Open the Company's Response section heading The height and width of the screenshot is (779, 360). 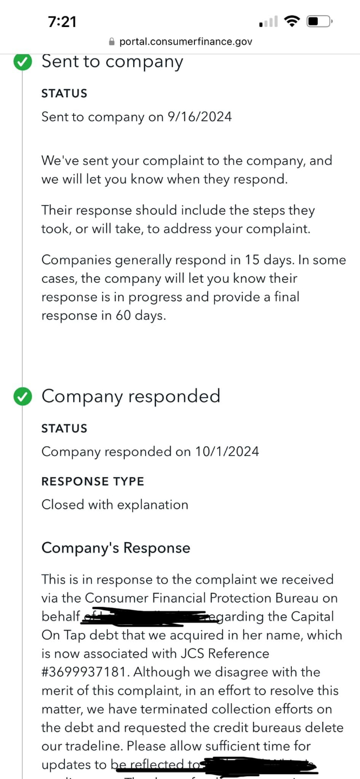point(116,547)
